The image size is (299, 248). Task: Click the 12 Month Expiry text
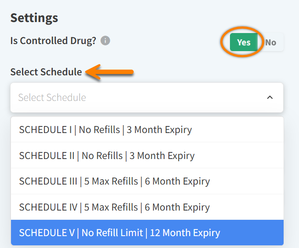(x=185, y=233)
